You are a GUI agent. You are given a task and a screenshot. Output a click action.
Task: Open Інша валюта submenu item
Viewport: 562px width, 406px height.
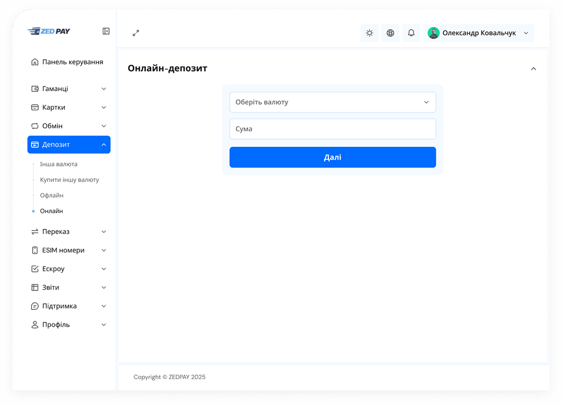click(x=59, y=164)
